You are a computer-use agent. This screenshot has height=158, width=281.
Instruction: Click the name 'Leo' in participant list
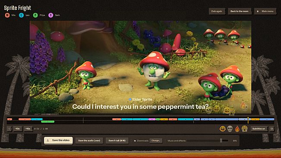[x=28, y=15]
